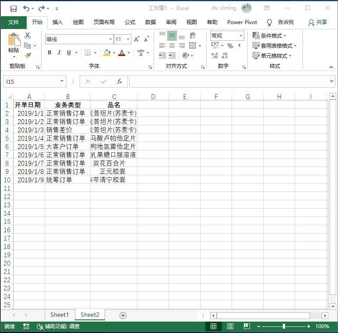338x333 pixels.
Task: Increase font size with large A icon
Action: click(x=137, y=39)
